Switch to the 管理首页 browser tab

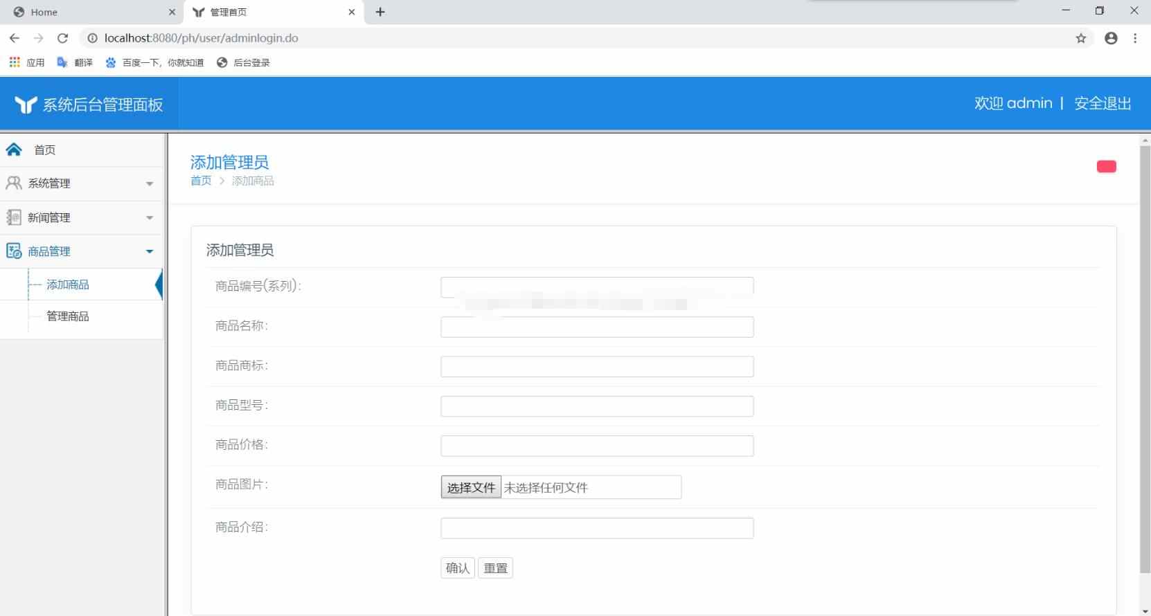[x=274, y=12]
